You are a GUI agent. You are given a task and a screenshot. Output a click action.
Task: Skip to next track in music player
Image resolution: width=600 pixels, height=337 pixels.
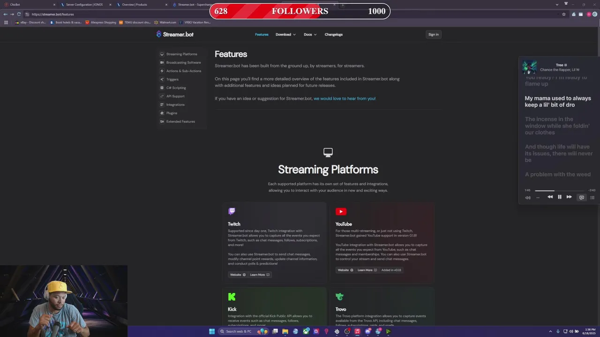tap(569, 197)
